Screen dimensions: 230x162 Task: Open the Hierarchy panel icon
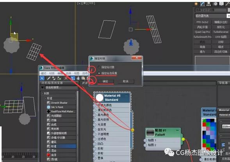(x=209, y=4)
